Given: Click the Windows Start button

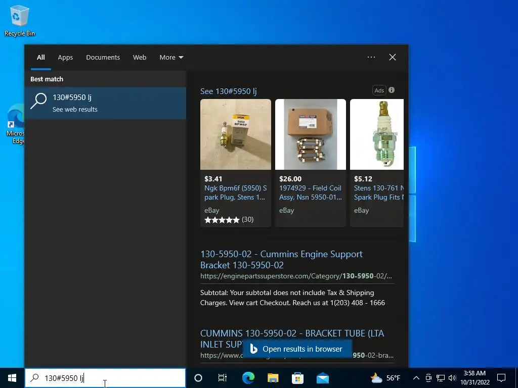Looking at the screenshot, I should point(12,378).
